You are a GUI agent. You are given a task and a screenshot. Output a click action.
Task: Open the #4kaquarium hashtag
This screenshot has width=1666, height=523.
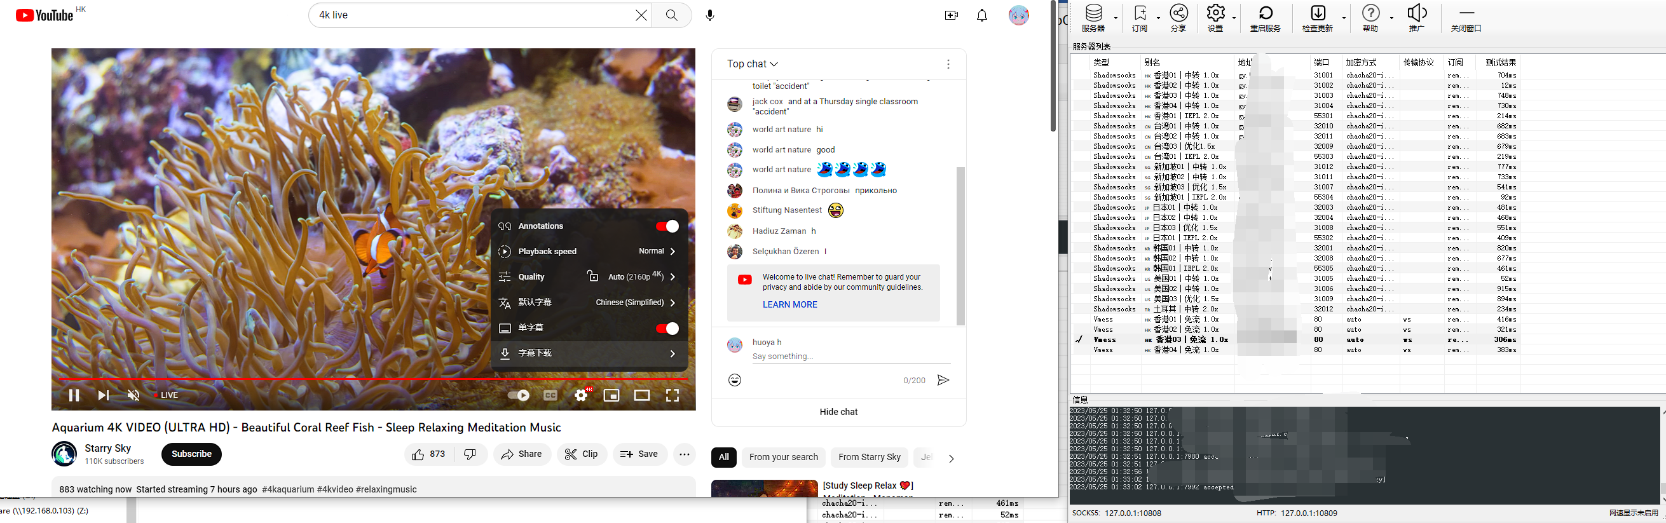[288, 489]
